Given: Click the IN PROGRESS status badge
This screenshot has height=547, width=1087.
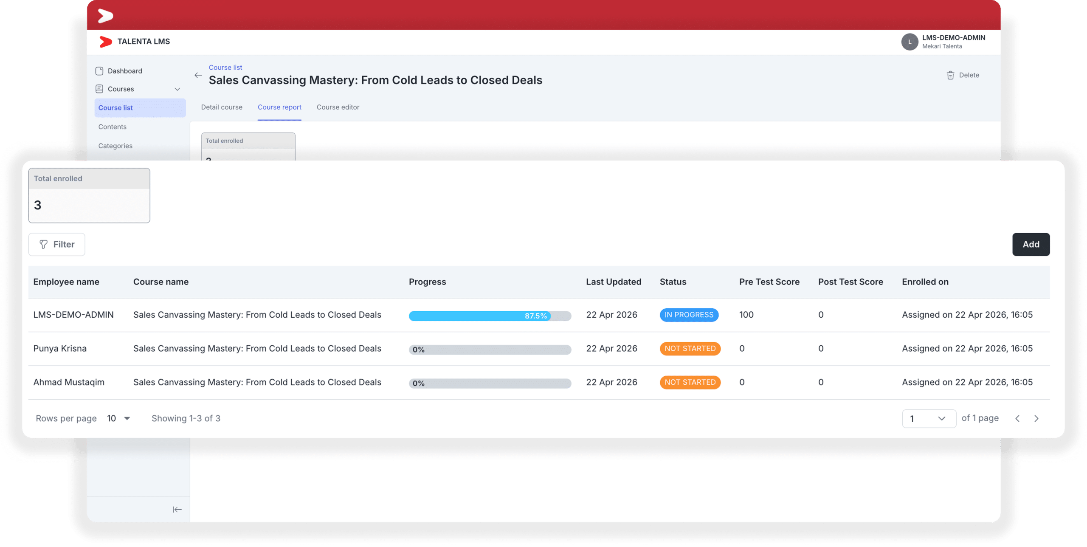Looking at the screenshot, I should click(689, 315).
